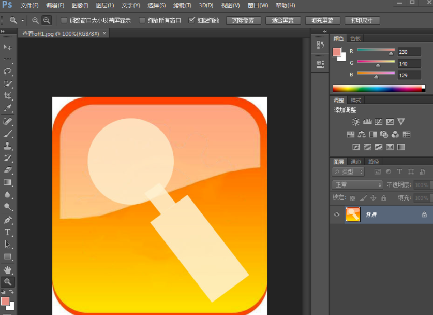Enable 调整窗口大小以满屏显示 checkbox
The image size is (433, 315).
pyautogui.click(x=64, y=21)
